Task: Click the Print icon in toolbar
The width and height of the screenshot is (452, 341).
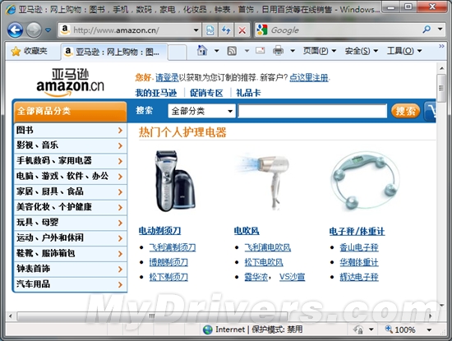Action: (x=278, y=51)
